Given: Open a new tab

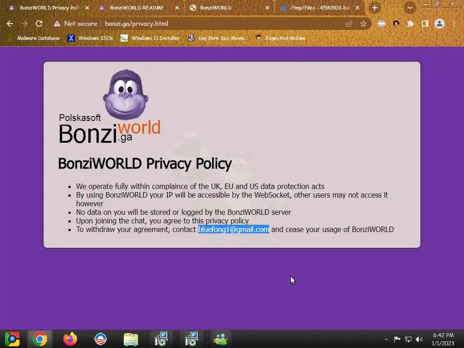Looking at the screenshot, I should [375, 8].
